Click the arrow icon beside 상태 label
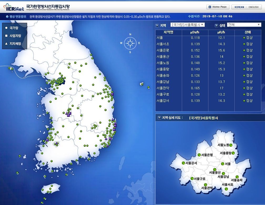This screenshot has width=265, height=205. [216, 25]
